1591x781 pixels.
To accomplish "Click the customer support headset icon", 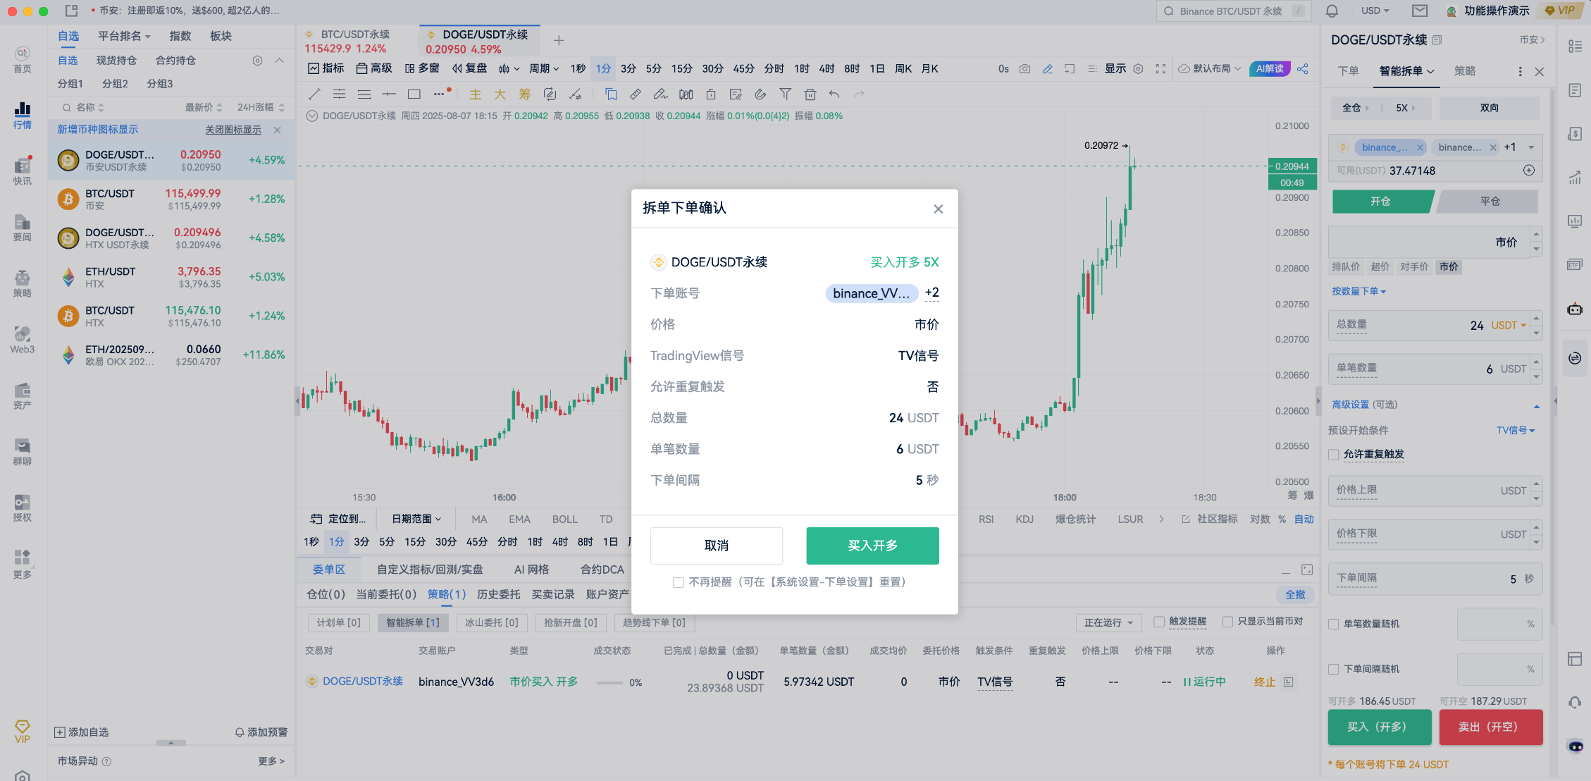I will pos(1575,702).
